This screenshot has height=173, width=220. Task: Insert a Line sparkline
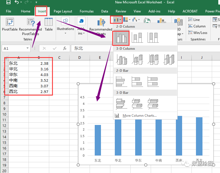pyautogui.click(x=194, y=20)
